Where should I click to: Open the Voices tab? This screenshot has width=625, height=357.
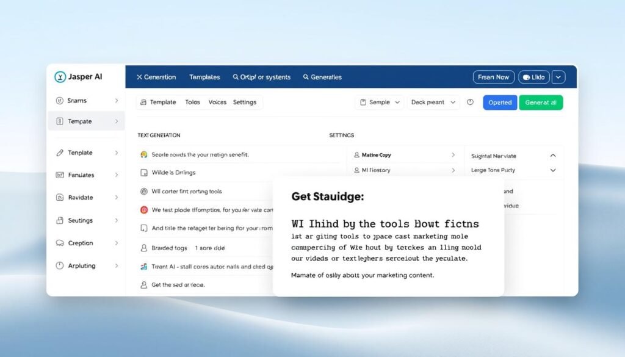217,102
